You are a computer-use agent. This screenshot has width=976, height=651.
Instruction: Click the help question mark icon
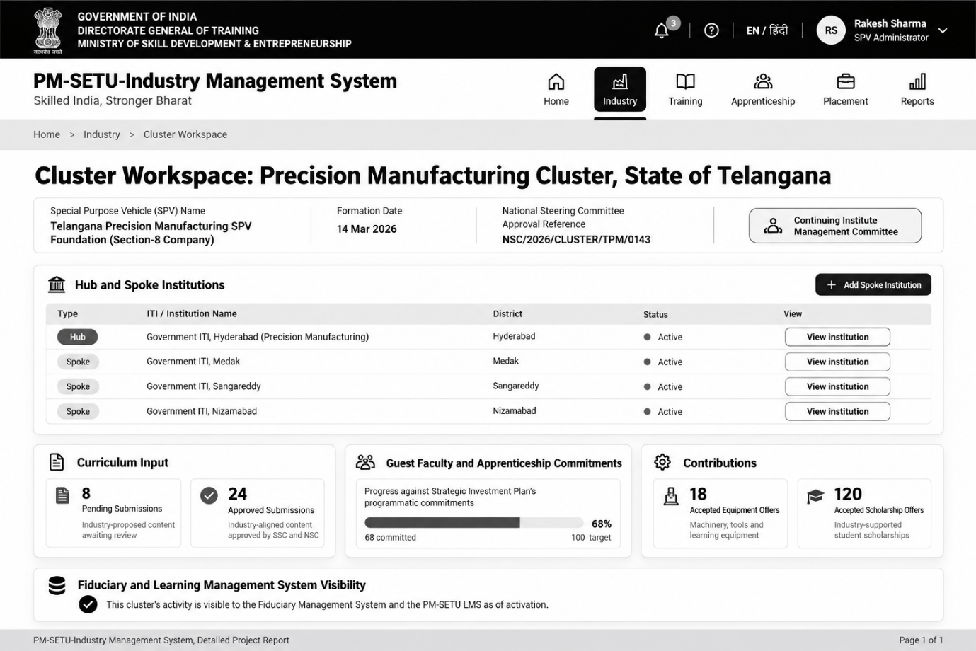click(711, 30)
